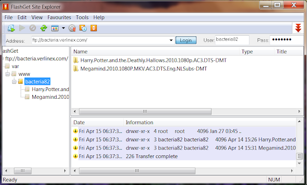Select the '226 Transfer complete' log row

click(184, 156)
